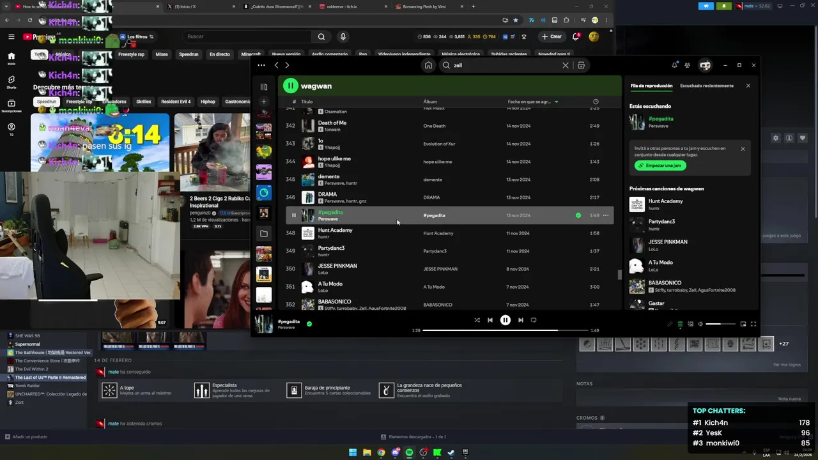Sort by Álbum column header

coord(430,102)
